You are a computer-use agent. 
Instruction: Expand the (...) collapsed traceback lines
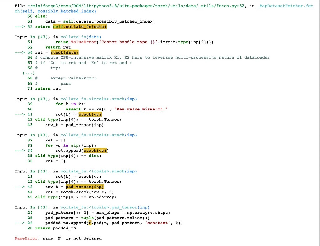(29, 73)
